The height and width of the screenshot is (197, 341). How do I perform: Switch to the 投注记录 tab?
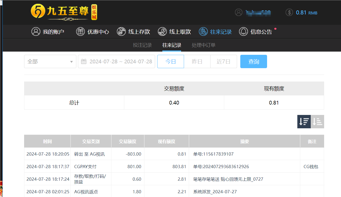[142, 45]
